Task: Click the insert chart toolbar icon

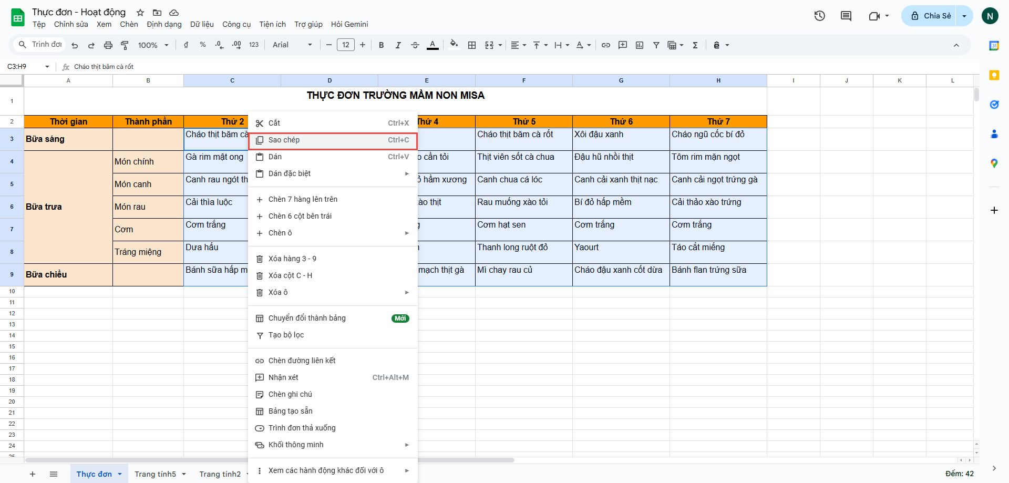Action: pyautogui.click(x=640, y=45)
